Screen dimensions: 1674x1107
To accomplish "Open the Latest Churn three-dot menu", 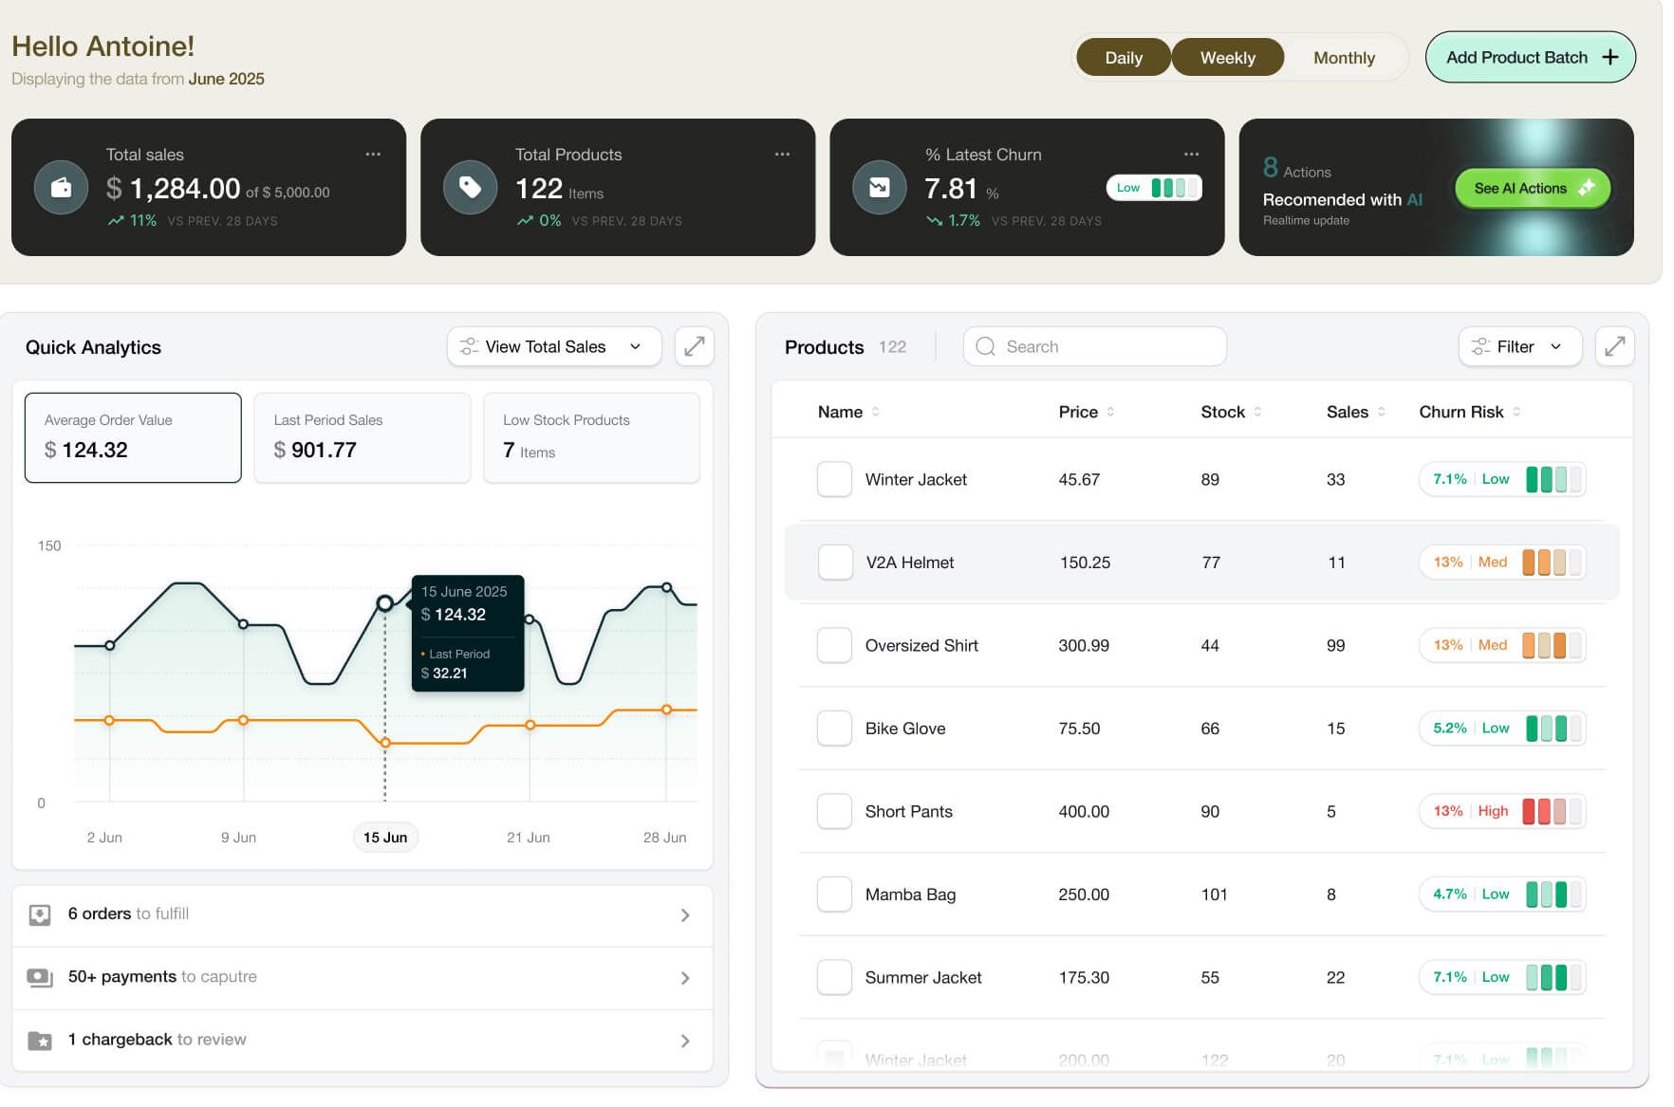I will [x=1191, y=154].
